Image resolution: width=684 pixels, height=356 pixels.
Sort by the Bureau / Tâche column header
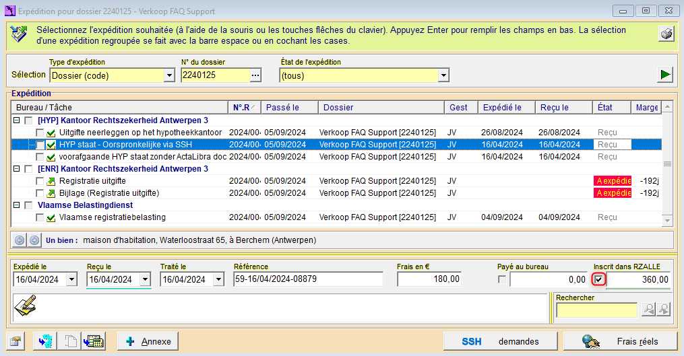pos(119,107)
